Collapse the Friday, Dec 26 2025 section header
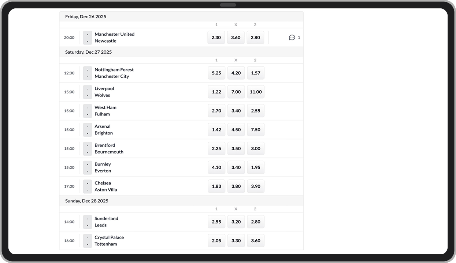The width and height of the screenshot is (456, 263). [85, 16]
